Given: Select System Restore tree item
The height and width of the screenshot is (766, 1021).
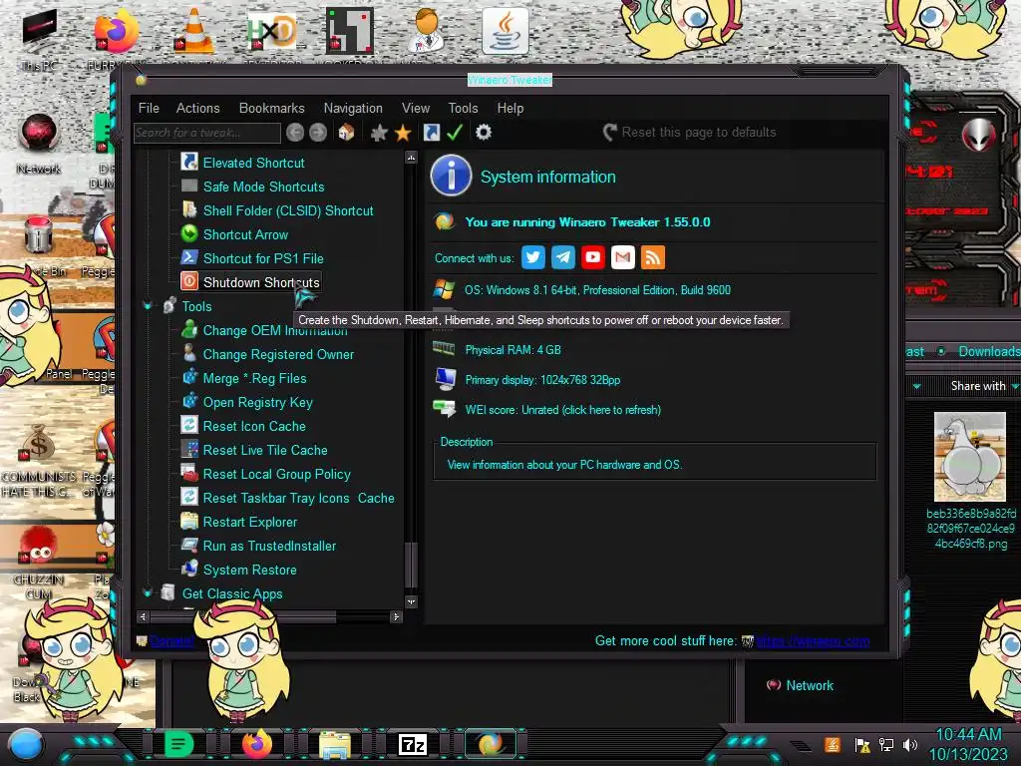Looking at the screenshot, I should pos(249,570).
